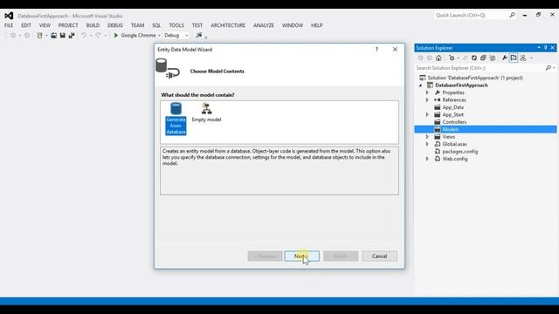Expand the Global.asax node
Viewport: 559px width, 314px height.
(x=427, y=144)
